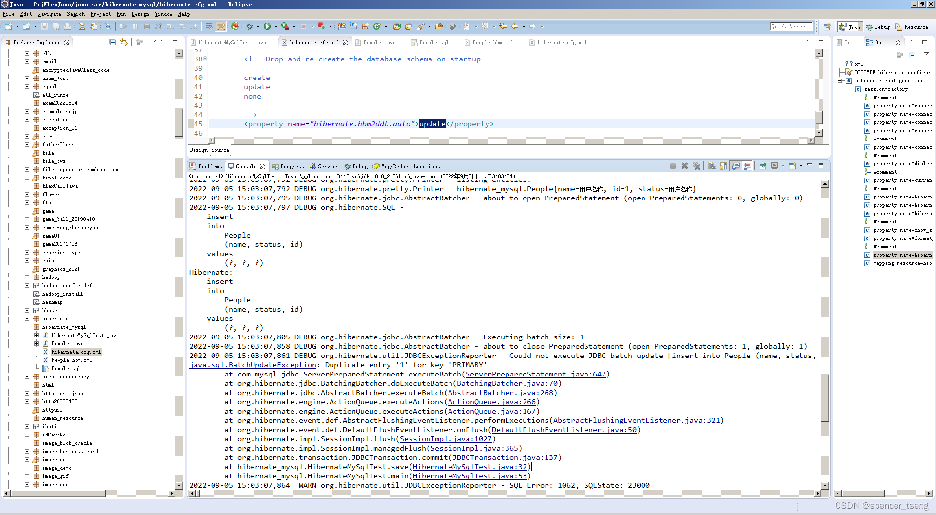Open the Navigate menu
The image size is (936, 515).
(x=49, y=14)
